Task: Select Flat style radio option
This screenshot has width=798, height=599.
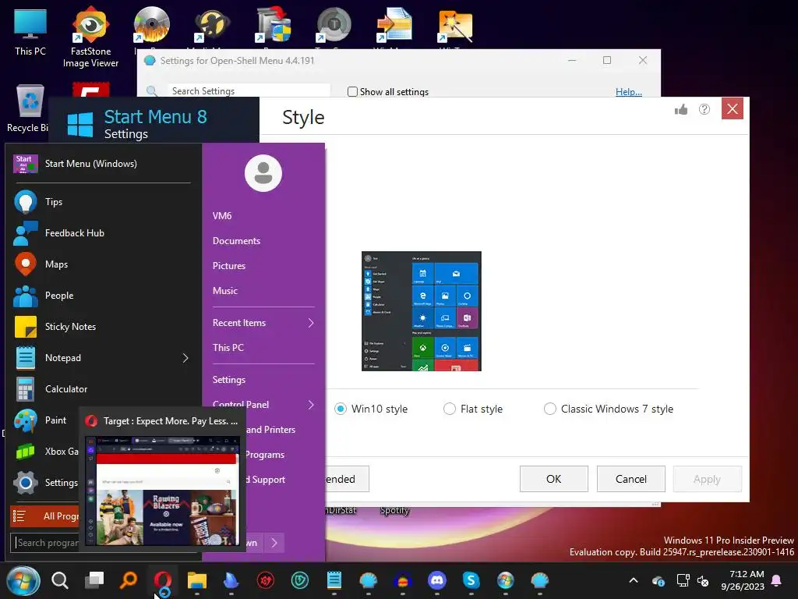Action: pos(473,409)
